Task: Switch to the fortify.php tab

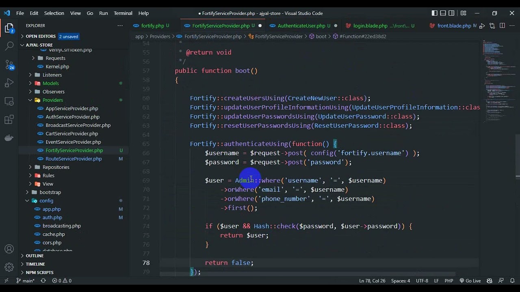Action: [x=152, y=26]
